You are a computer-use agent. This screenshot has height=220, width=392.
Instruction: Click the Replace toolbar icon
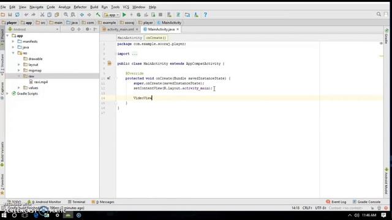coord(73,15)
